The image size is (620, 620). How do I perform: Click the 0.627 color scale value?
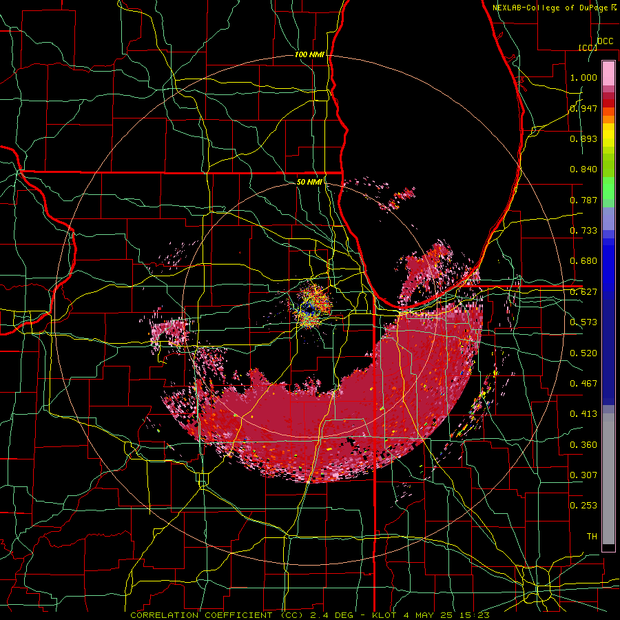(x=583, y=292)
